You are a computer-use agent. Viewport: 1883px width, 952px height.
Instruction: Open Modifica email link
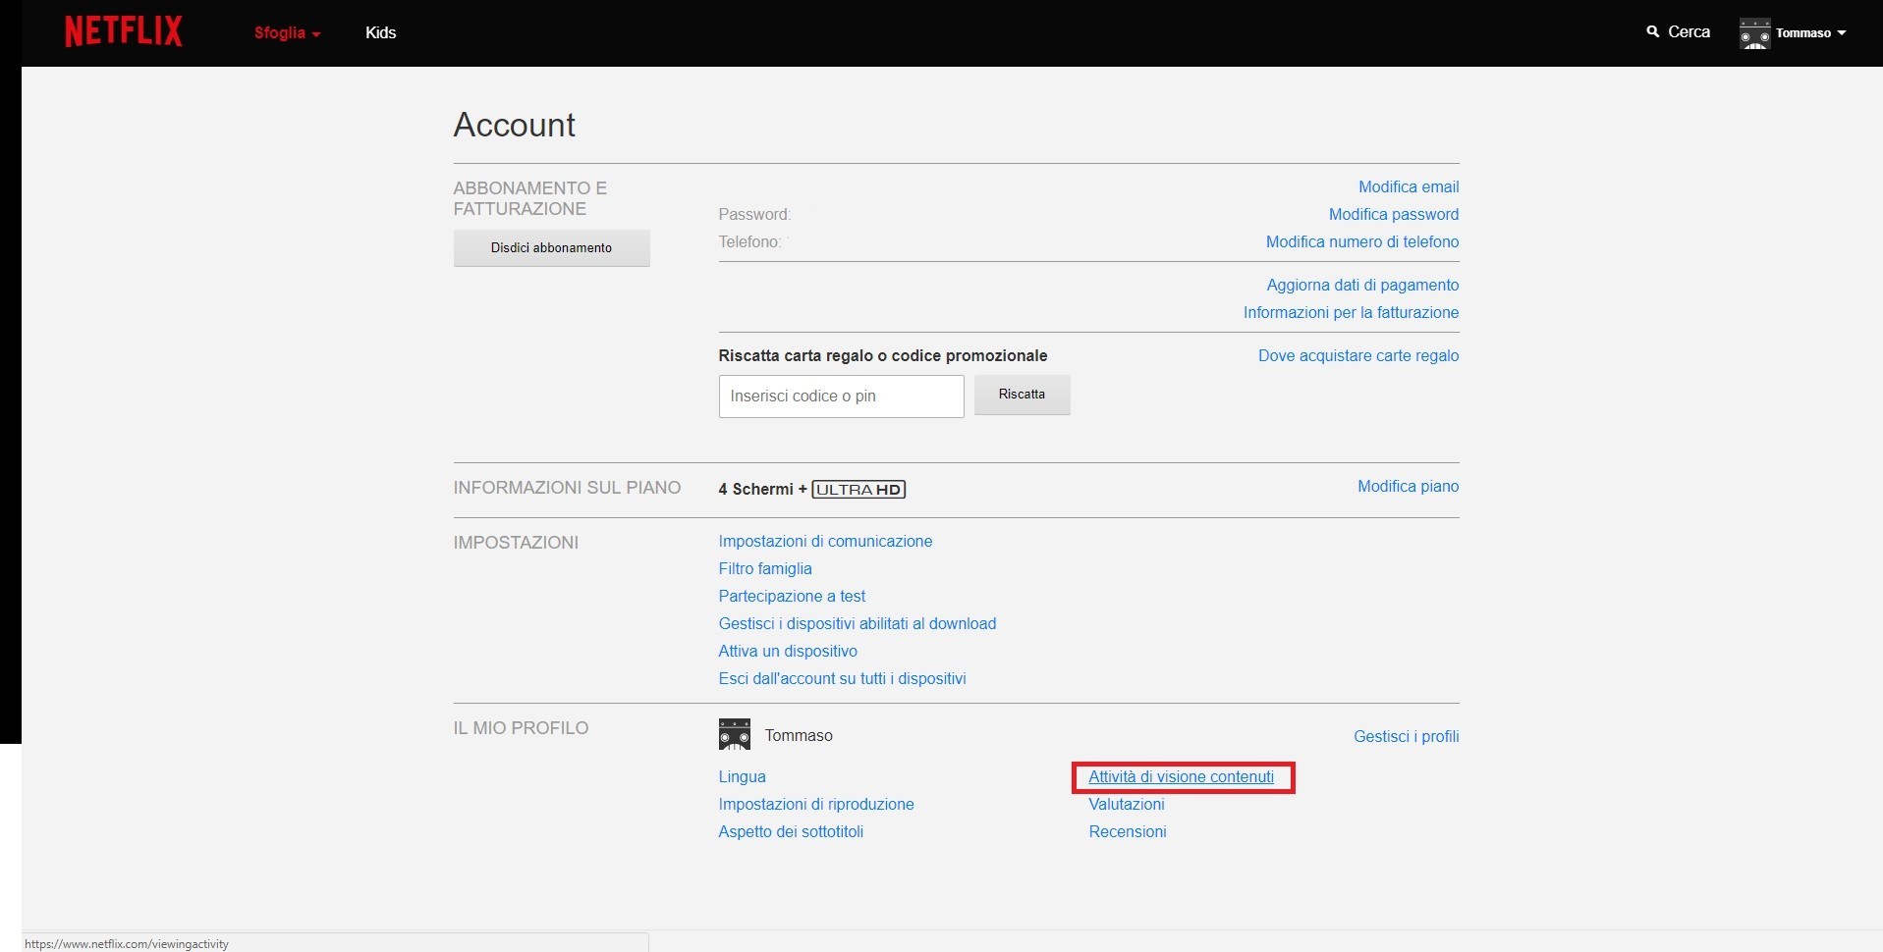(x=1408, y=187)
